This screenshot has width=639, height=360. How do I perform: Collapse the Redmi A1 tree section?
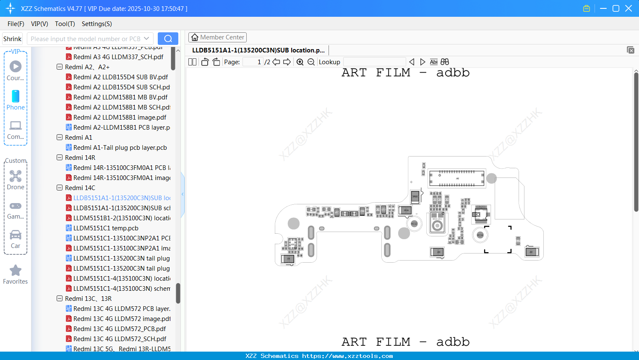click(x=59, y=137)
